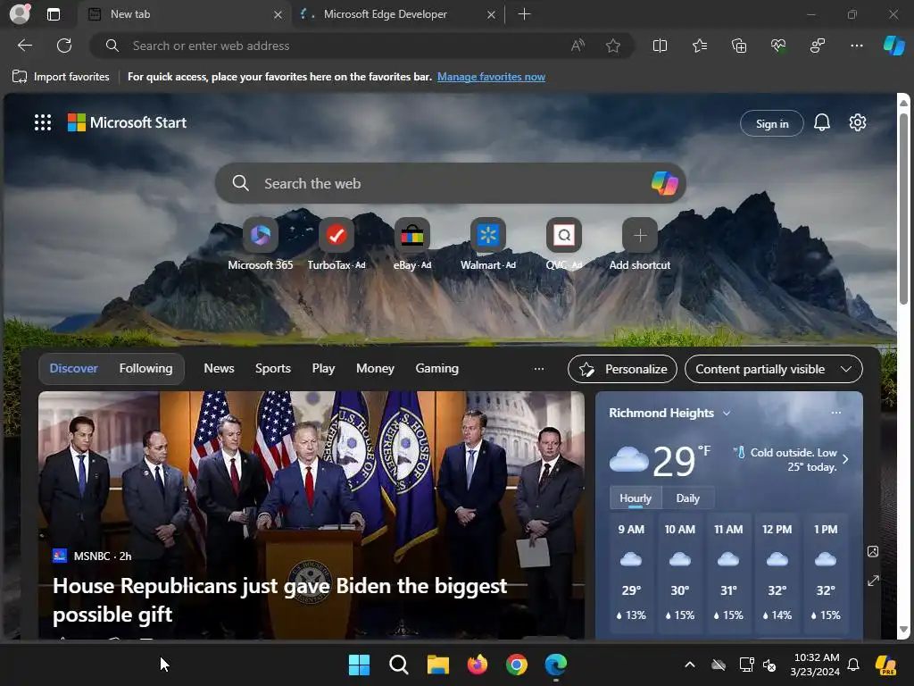
Task: Launch Google Chrome from the taskbar
Action: click(x=517, y=665)
